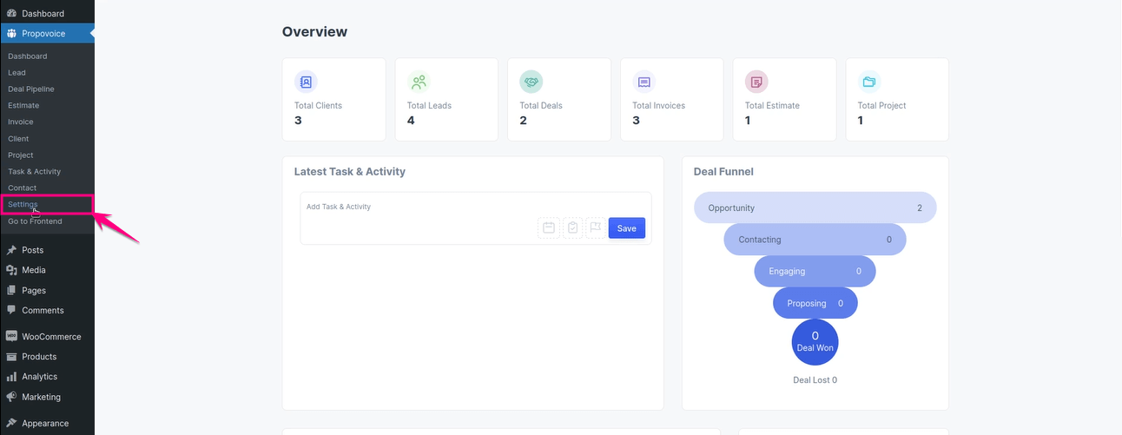1122x435 pixels.
Task: Open the Propovoice top-level menu
Action: point(47,34)
